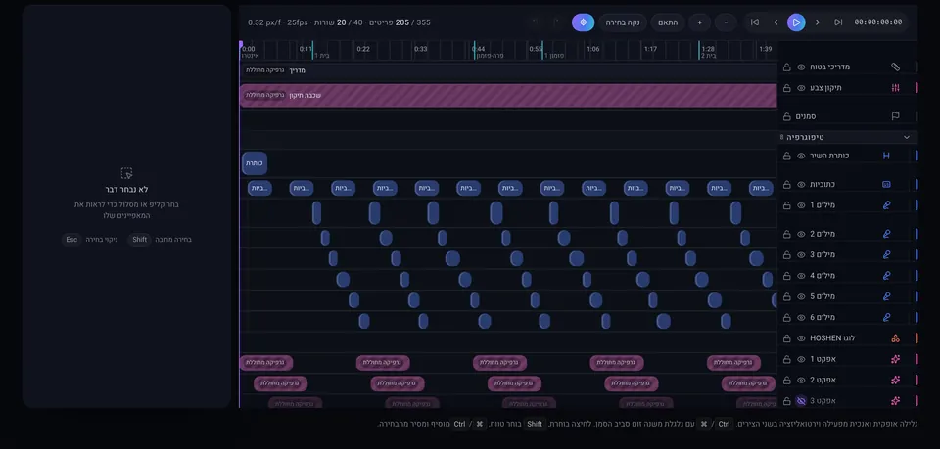Lock the סמנים track

coord(786,116)
